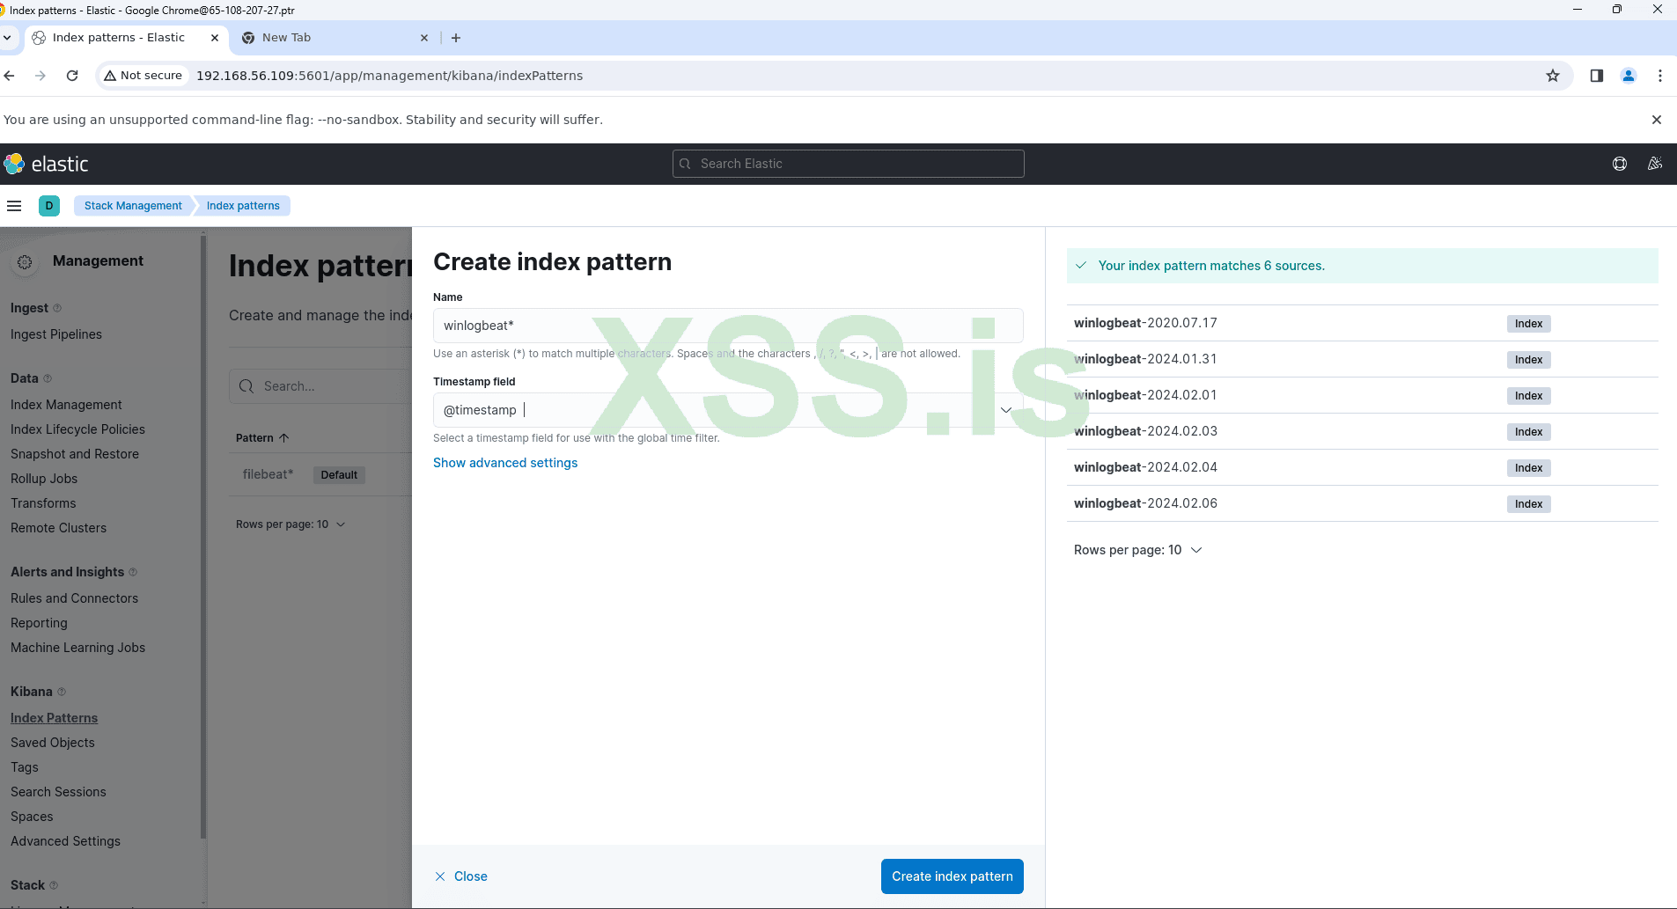Open the newsfeed icon in header
Image resolution: width=1677 pixels, height=909 pixels.
1655,164
